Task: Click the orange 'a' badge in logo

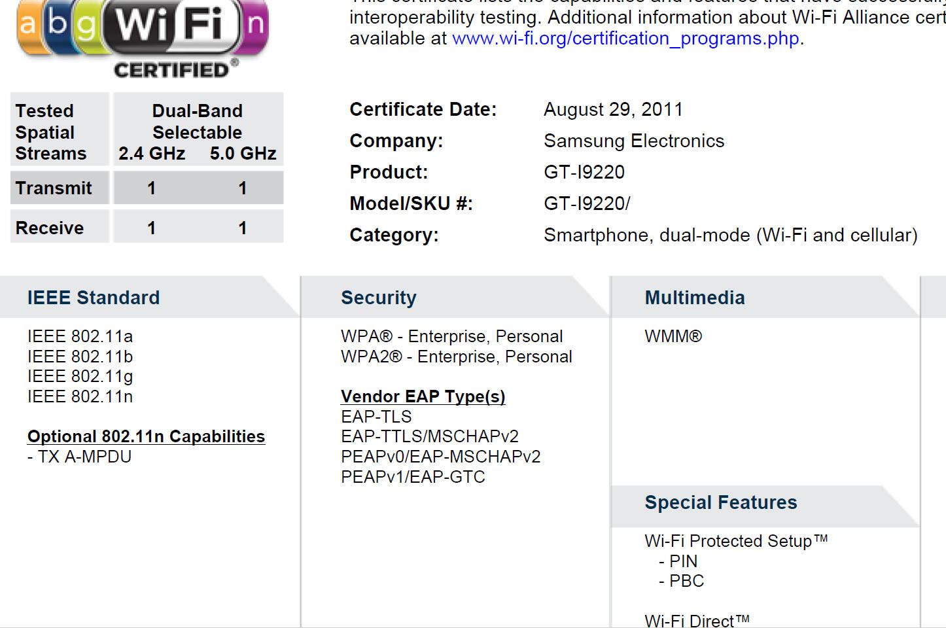Action: [x=29, y=26]
